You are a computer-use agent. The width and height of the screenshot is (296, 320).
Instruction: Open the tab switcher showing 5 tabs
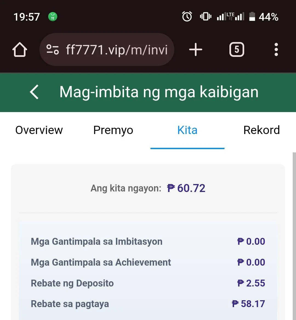237,49
